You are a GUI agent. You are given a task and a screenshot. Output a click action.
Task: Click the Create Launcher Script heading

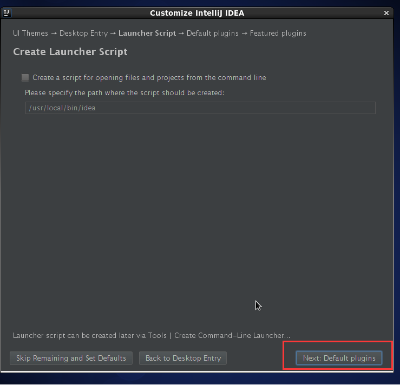point(70,52)
